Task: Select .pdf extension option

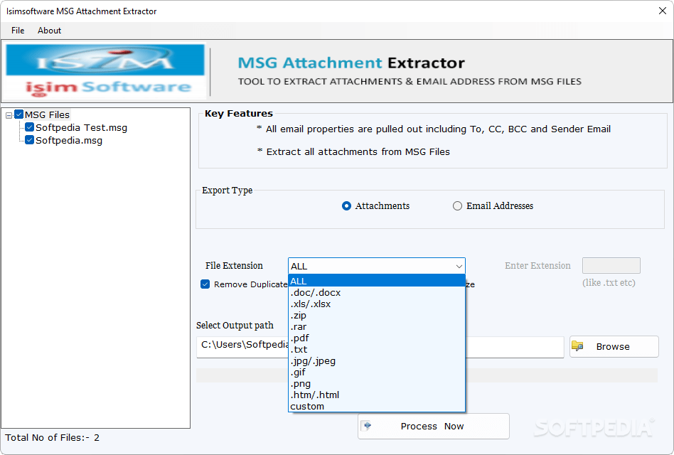Action: pyautogui.click(x=377, y=338)
